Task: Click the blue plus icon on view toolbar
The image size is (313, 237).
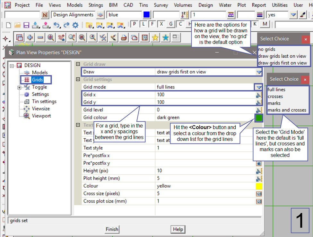Action: (30, 38)
